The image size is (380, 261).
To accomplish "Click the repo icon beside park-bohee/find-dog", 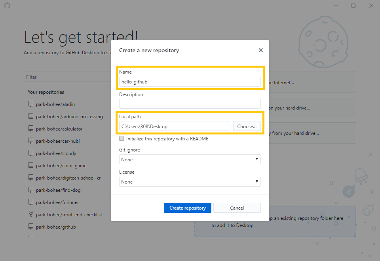I will (x=31, y=190).
